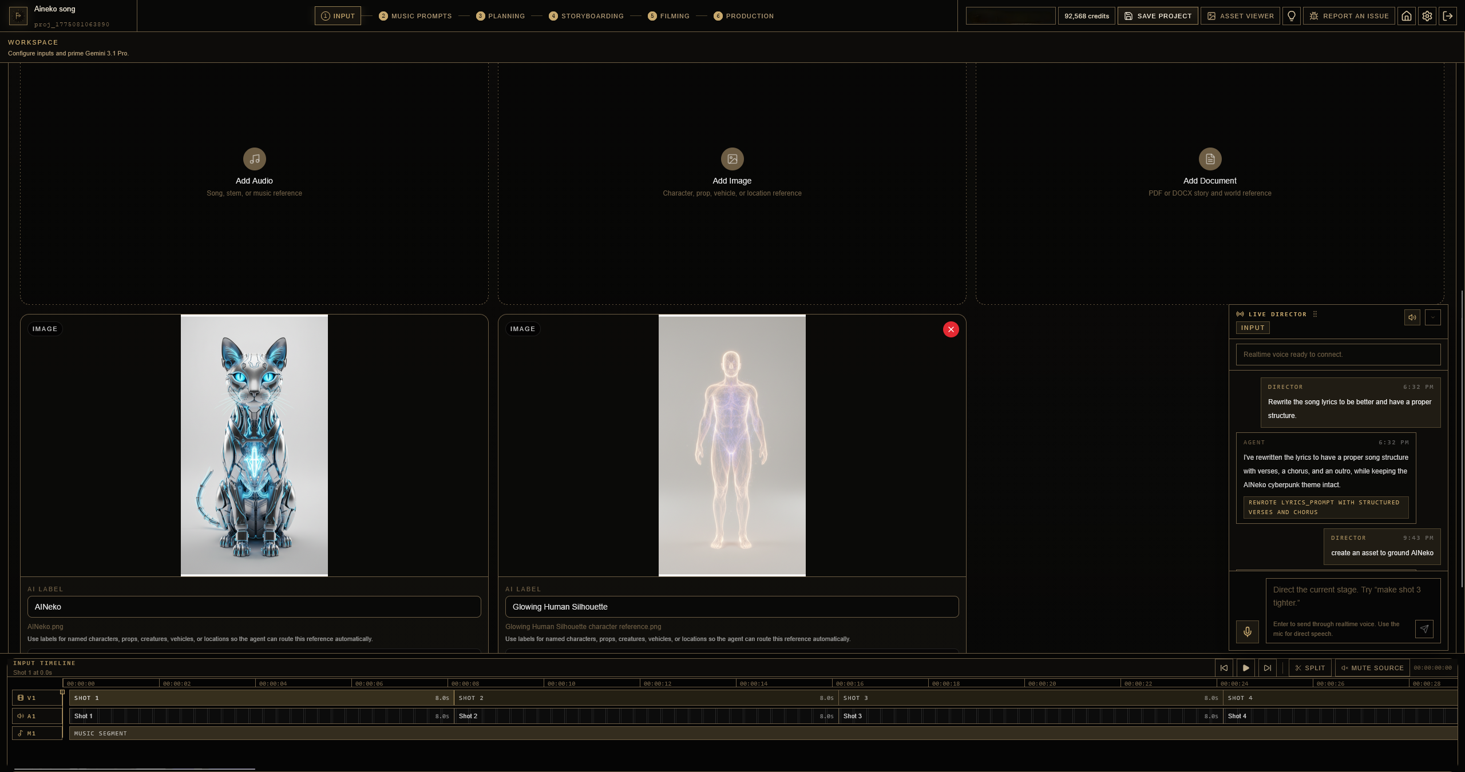Open the Asset Viewer
Screen dimensions: 1465x772
(x=1240, y=16)
